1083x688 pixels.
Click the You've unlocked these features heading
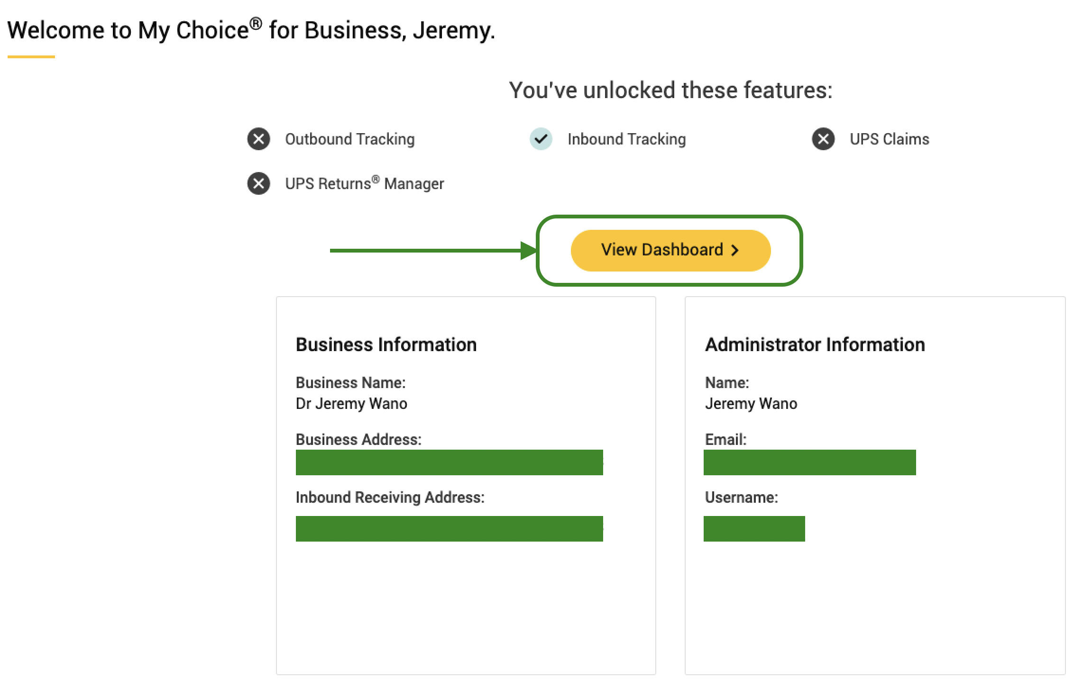click(x=670, y=90)
